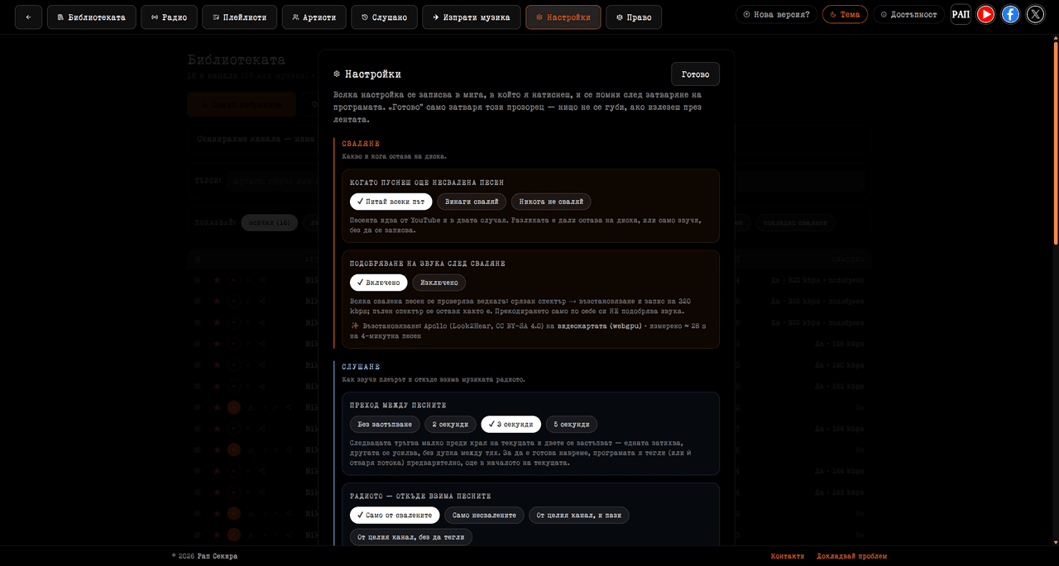Select the Питай всеки път option

pos(391,202)
